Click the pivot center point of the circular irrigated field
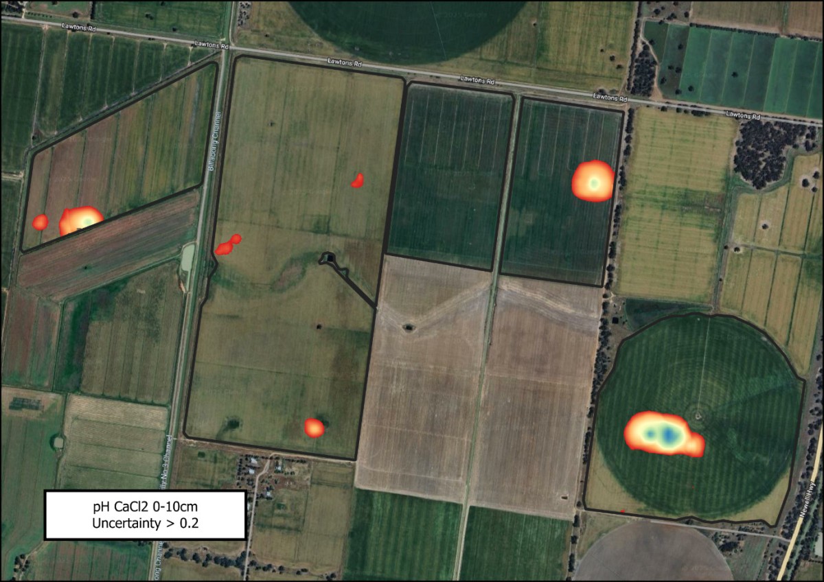This screenshot has height=582, width=824. 698,415
